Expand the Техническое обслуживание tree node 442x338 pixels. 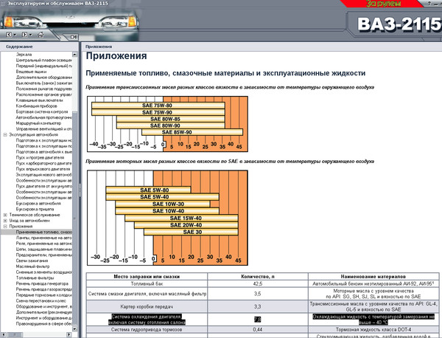[x=4, y=214]
